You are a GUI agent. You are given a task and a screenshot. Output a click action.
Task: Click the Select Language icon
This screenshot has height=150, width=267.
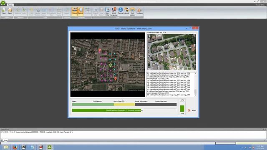(114, 12)
